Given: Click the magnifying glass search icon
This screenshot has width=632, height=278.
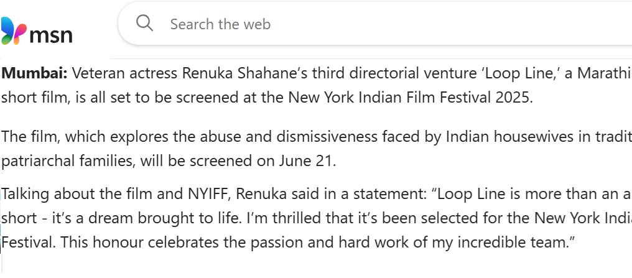Looking at the screenshot, I should tap(144, 23).
